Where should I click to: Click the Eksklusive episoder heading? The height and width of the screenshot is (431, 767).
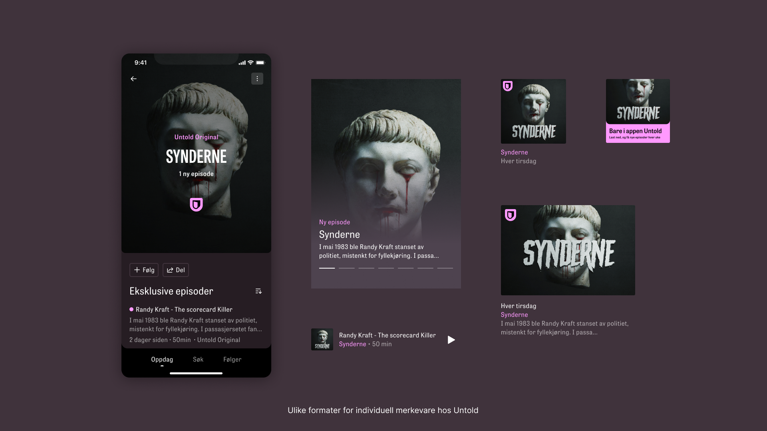click(x=171, y=291)
